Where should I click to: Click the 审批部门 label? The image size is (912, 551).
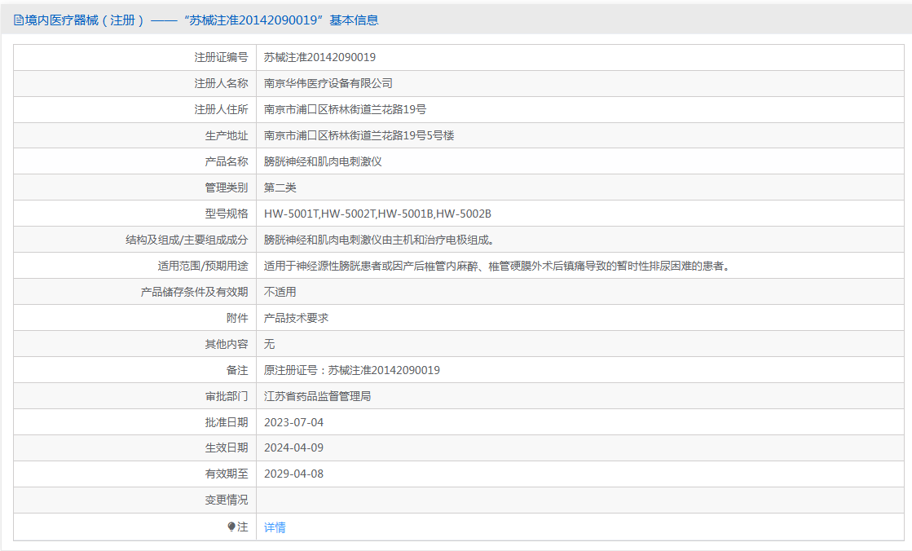pyautogui.click(x=227, y=396)
